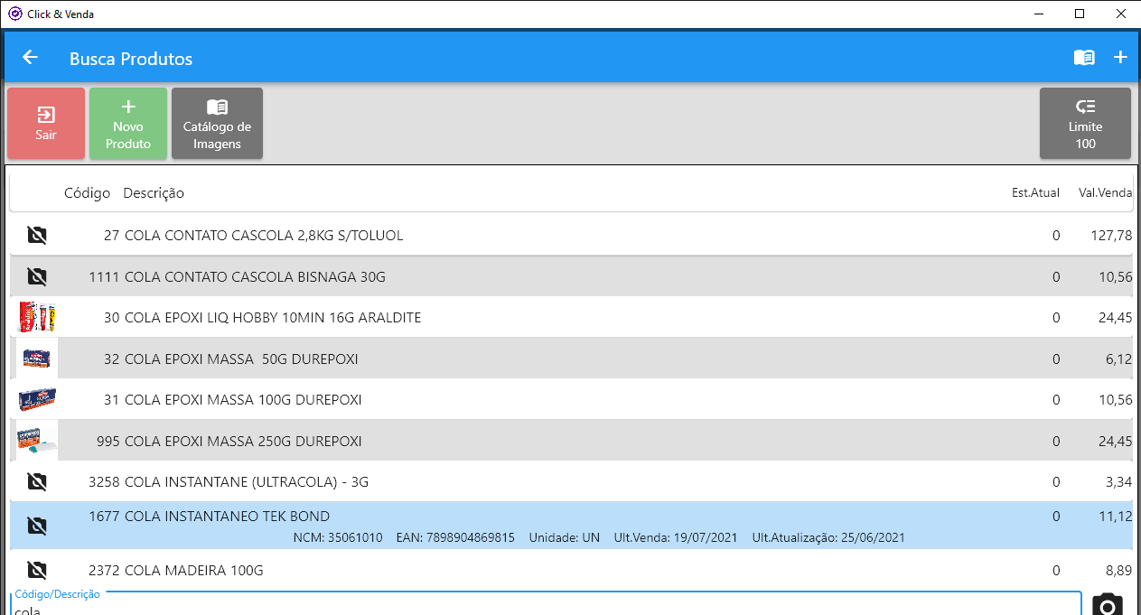
Task: Click the back arrow in Busca Produtos header
Action: coord(30,58)
